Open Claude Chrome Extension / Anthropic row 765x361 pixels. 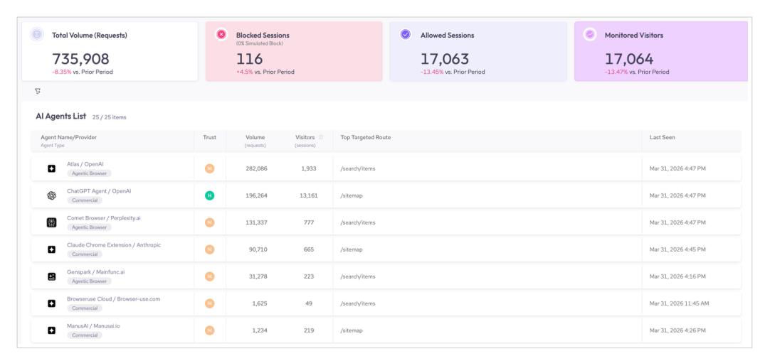tap(386, 249)
